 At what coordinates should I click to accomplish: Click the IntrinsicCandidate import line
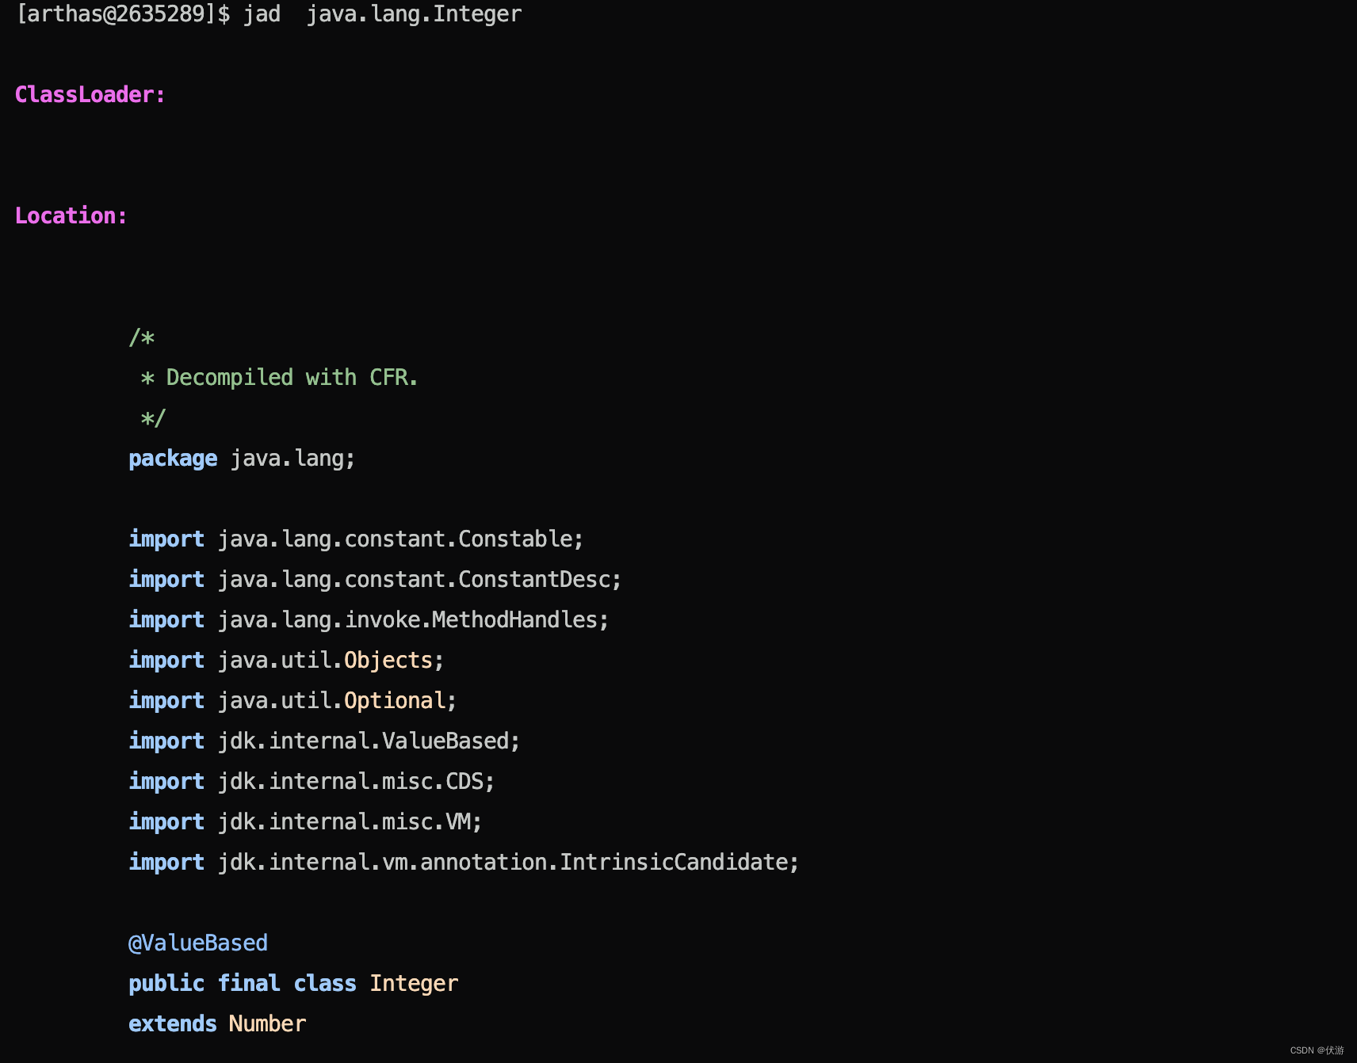click(464, 862)
